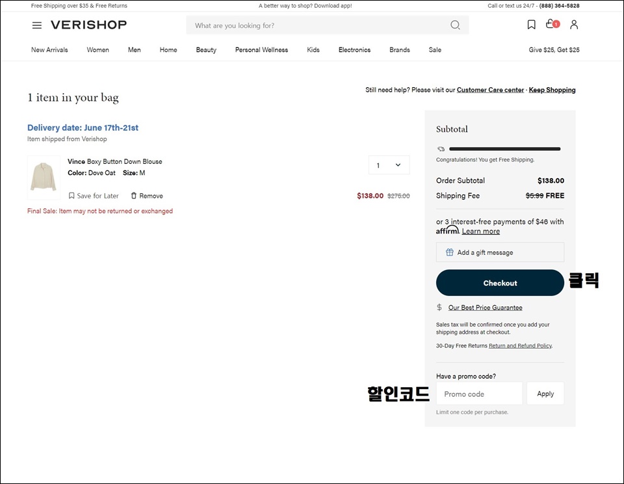Open the quantity dropdown showing 1

click(x=389, y=165)
